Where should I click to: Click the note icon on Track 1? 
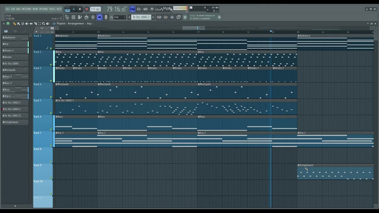[47, 48]
